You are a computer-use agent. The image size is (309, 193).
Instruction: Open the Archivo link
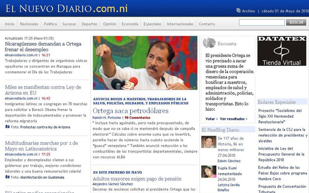click(248, 11)
